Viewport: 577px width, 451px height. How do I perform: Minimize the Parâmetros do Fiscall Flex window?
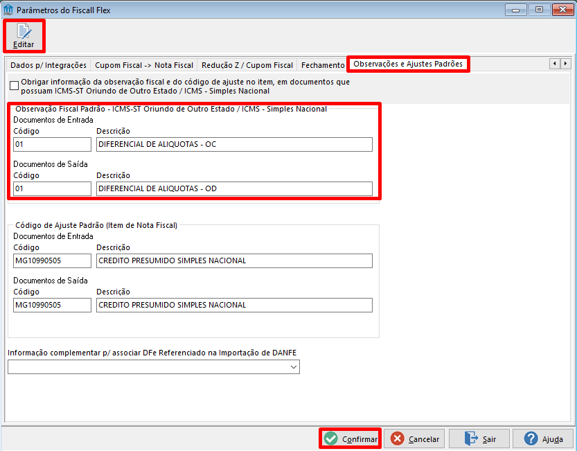[516, 10]
